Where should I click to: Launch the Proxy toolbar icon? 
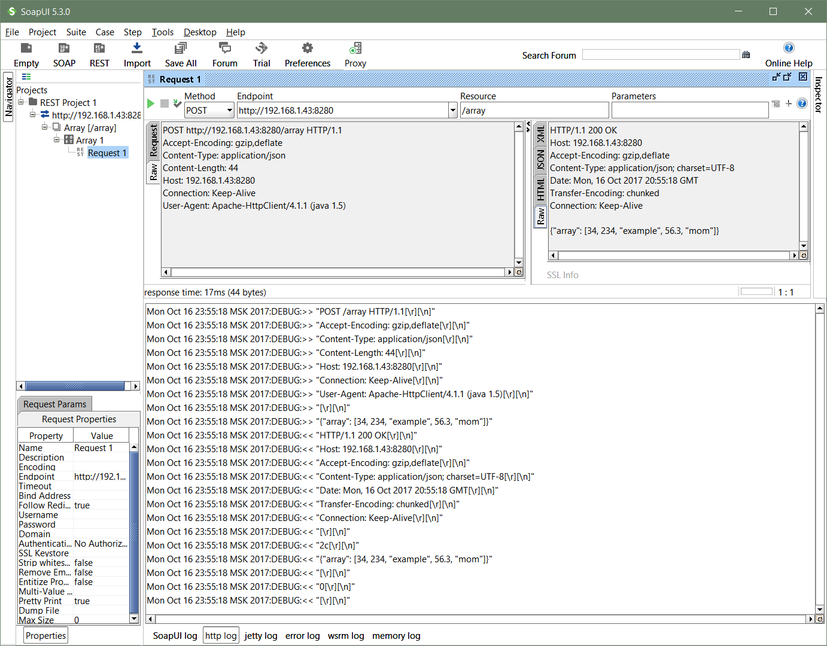355,48
